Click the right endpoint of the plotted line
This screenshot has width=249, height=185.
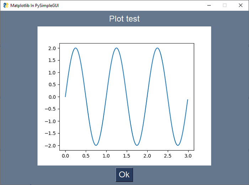pyautogui.click(x=187, y=100)
